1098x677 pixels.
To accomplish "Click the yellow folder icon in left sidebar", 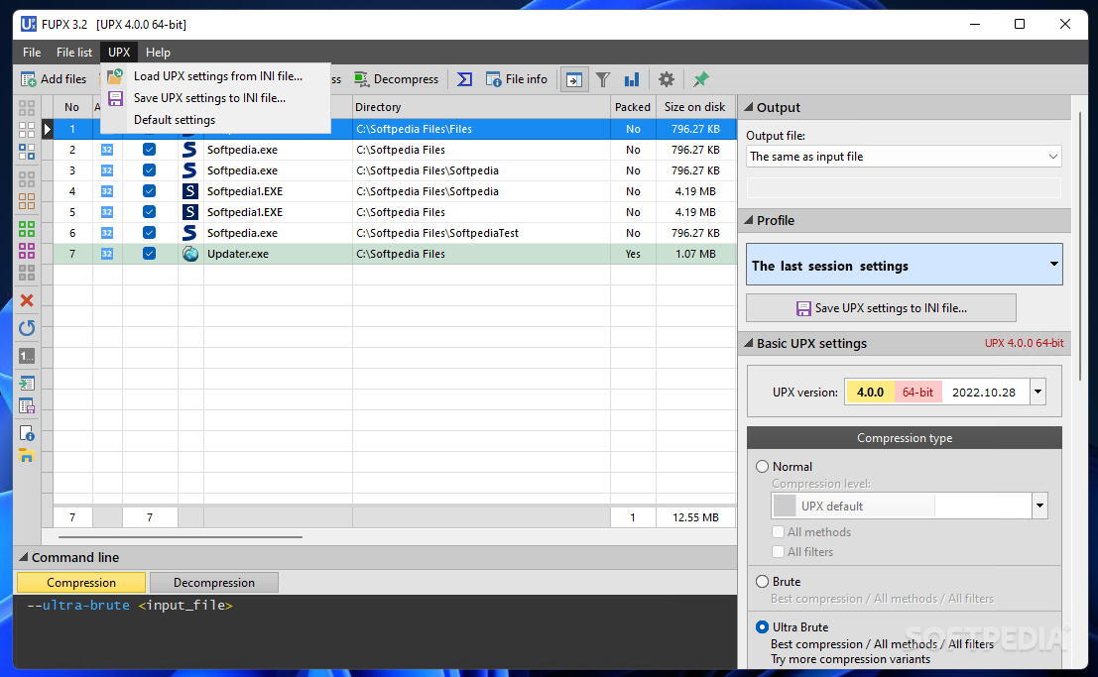I will (27, 456).
